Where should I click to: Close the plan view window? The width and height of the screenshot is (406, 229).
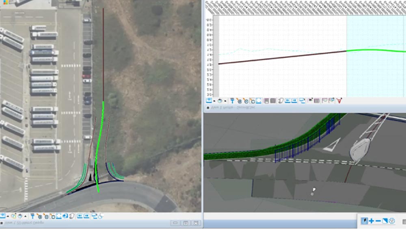tap(196, 223)
